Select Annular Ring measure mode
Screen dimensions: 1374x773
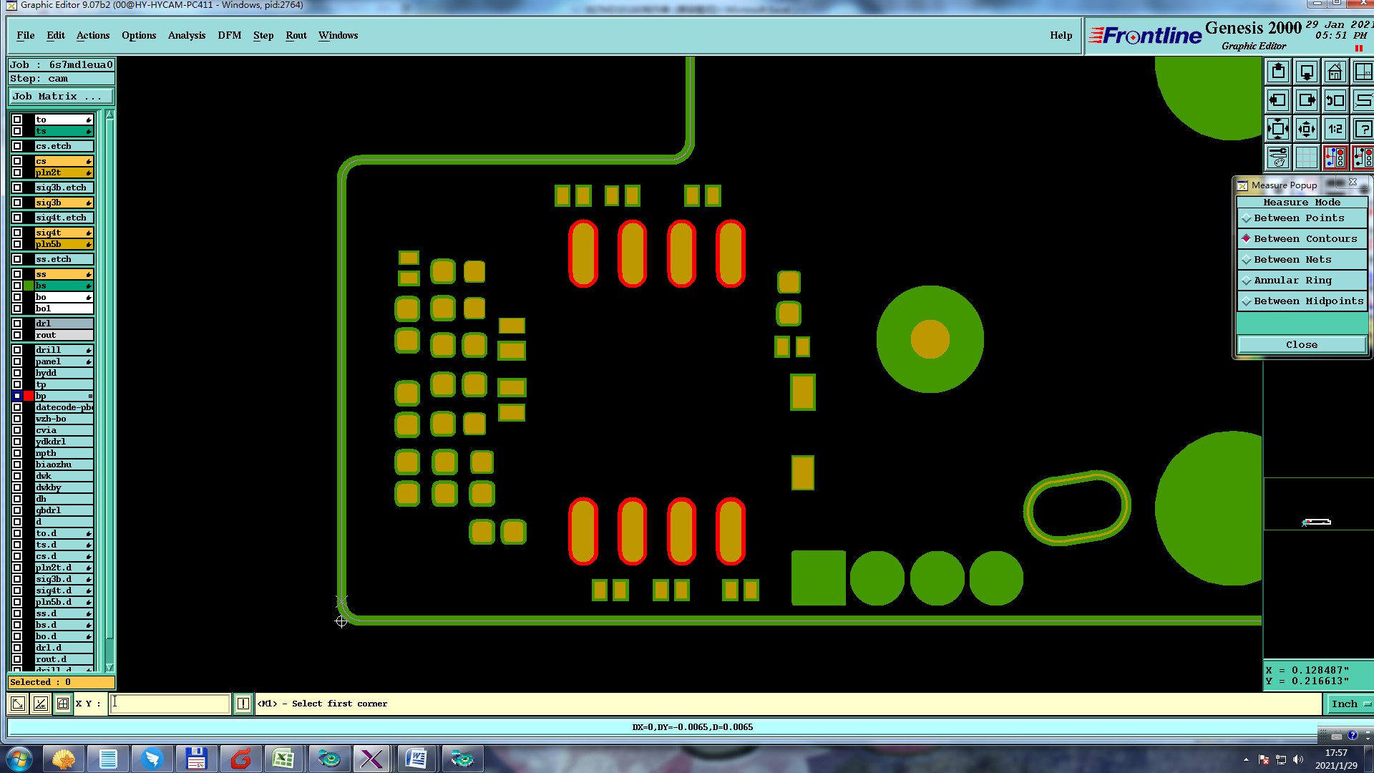[x=1292, y=281]
